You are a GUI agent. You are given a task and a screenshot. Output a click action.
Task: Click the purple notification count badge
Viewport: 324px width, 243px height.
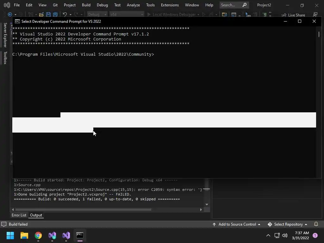[315, 235]
